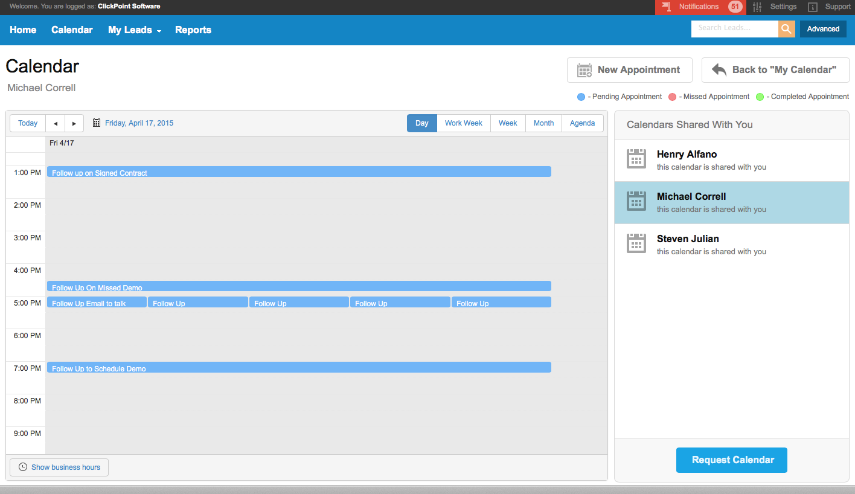The height and width of the screenshot is (494, 855).
Task: Click Back to "My Calendar"
Action: coord(775,69)
